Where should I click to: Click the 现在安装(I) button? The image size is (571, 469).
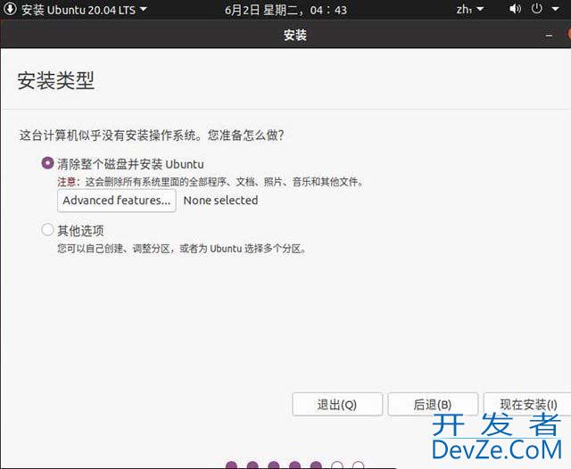[x=528, y=404]
